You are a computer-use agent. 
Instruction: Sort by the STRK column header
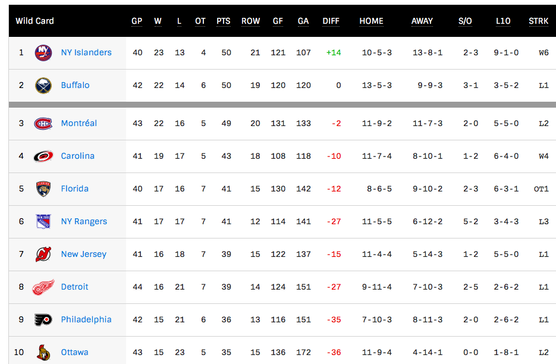tap(538, 21)
